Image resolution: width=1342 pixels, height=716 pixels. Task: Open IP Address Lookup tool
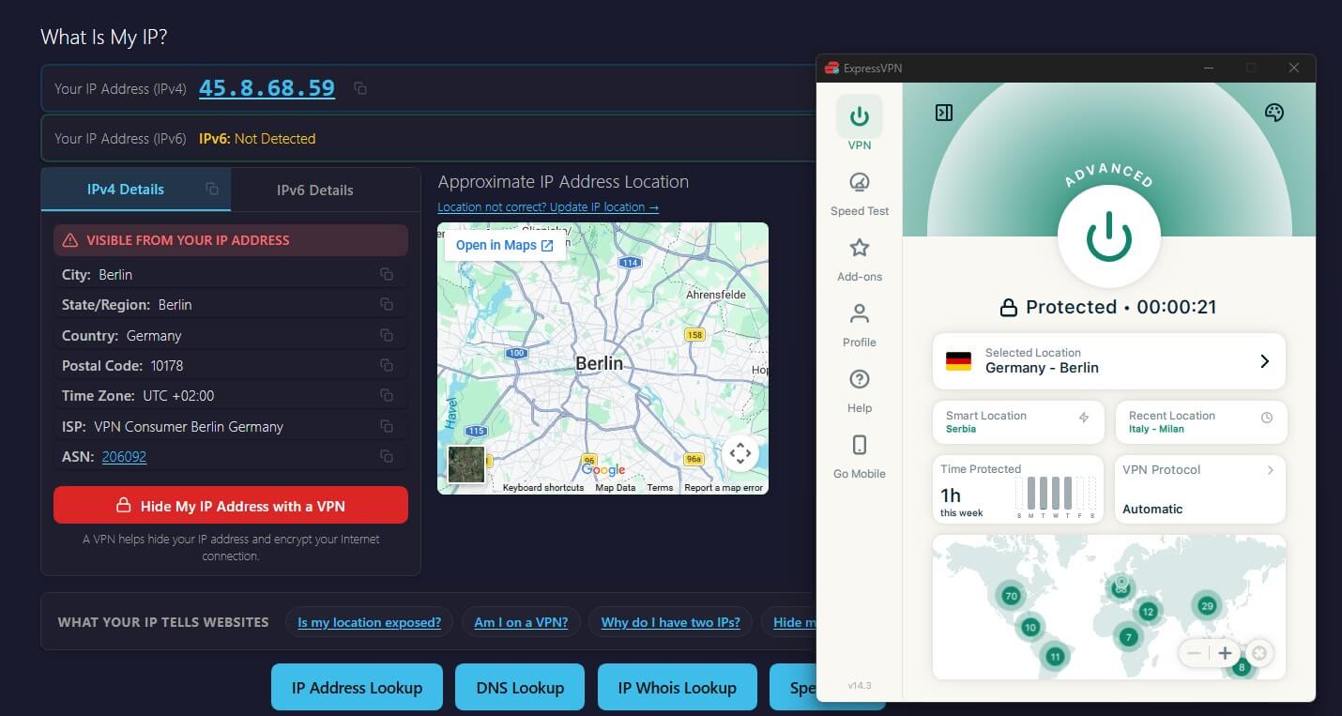pos(357,687)
